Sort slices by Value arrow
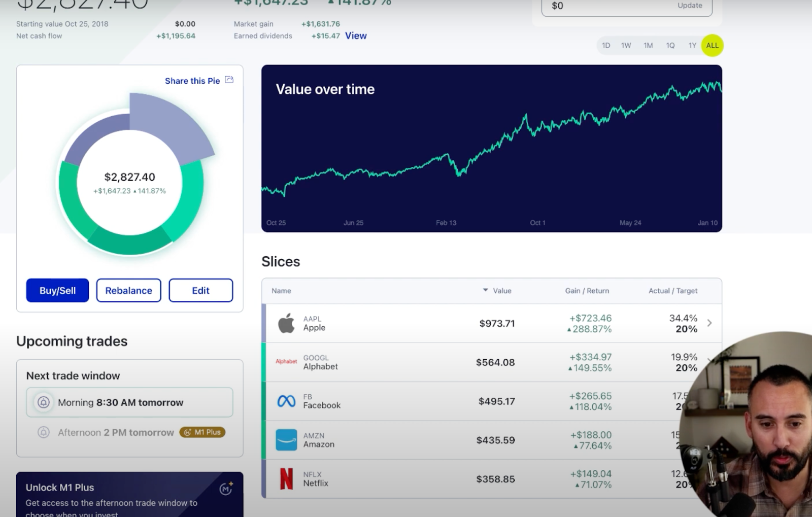Screen dimensions: 812x517 click(485, 290)
